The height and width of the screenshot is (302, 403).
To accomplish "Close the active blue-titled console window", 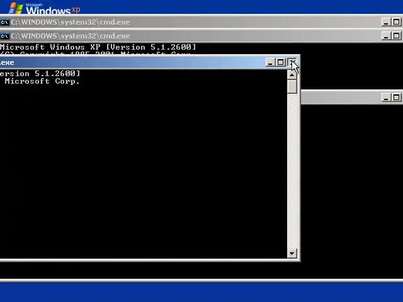I will point(292,62).
